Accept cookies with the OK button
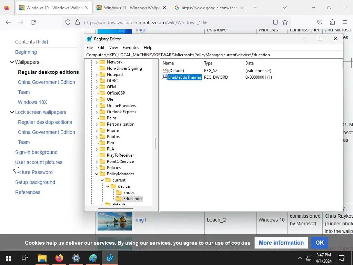353x265 pixels. [320, 243]
